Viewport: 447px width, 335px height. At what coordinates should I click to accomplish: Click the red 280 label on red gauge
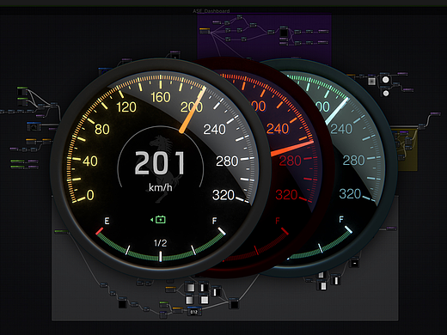pos(290,161)
